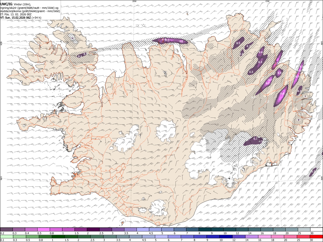Pick the rain scale swatch for 0.5–0.8 mm
Image resolution: width=323 pixels, height=242 pixels.
33,236
